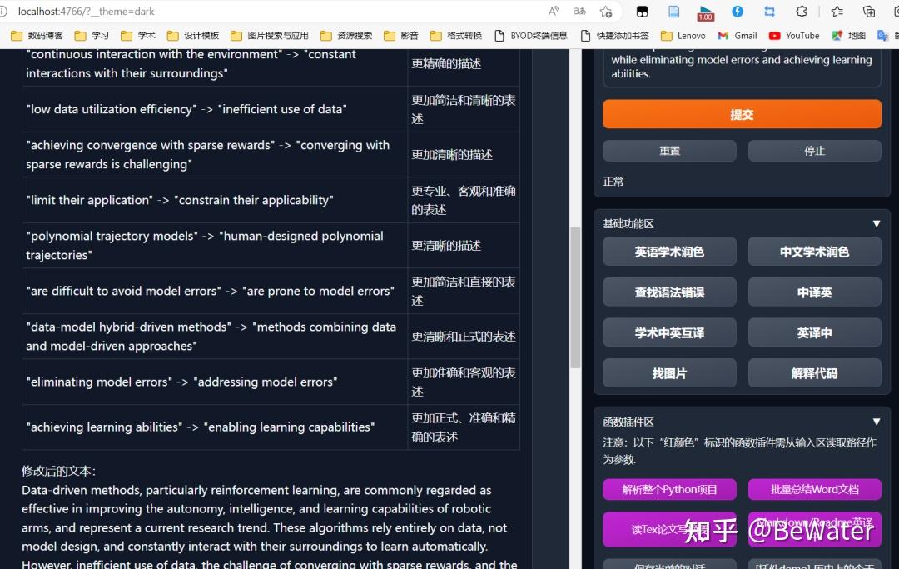Collapse the 函数插件区 section arrow
This screenshot has width=899, height=569.
click(876, 422)
